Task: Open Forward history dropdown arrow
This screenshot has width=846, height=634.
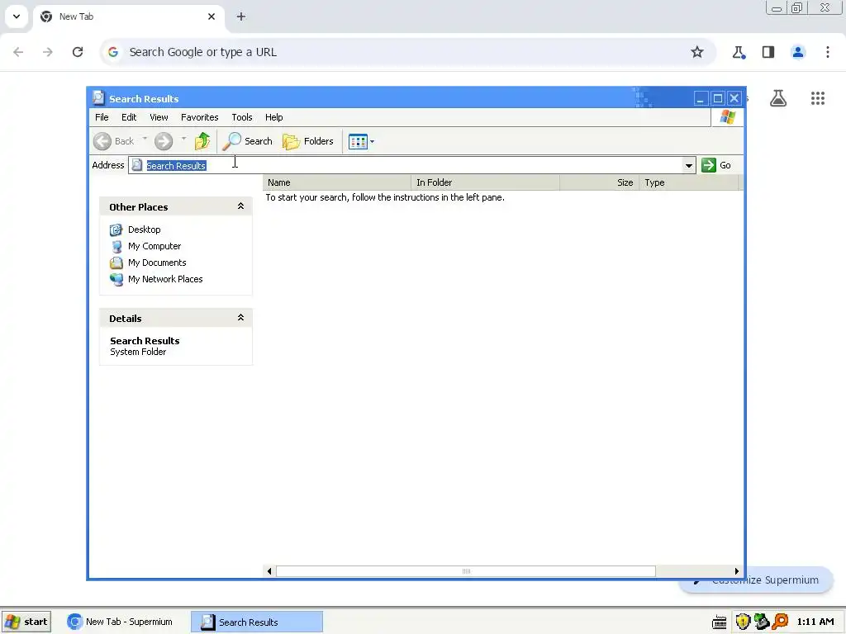Action: point(183,139)
